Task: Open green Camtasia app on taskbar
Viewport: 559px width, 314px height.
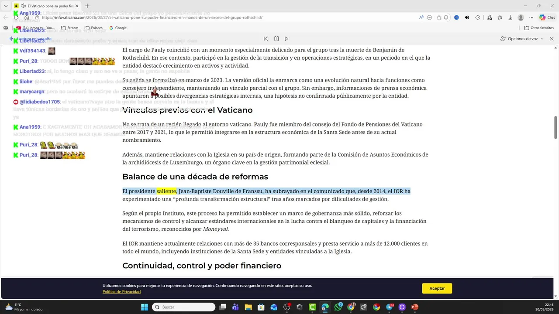Action: pyautogui.click(x=312, y=307)
